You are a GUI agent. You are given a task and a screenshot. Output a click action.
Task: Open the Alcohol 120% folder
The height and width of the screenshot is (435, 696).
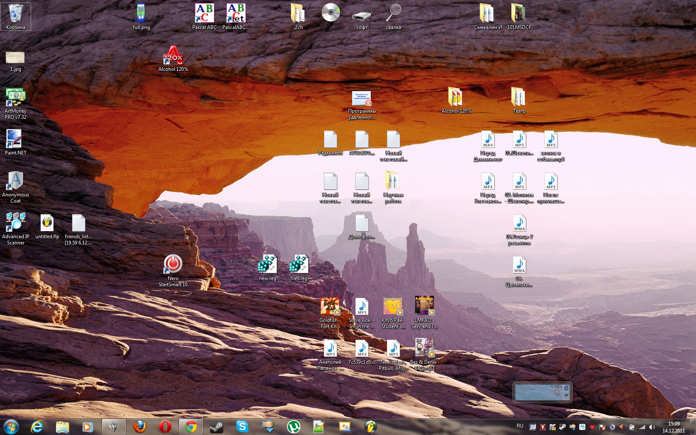click(456, 100)
